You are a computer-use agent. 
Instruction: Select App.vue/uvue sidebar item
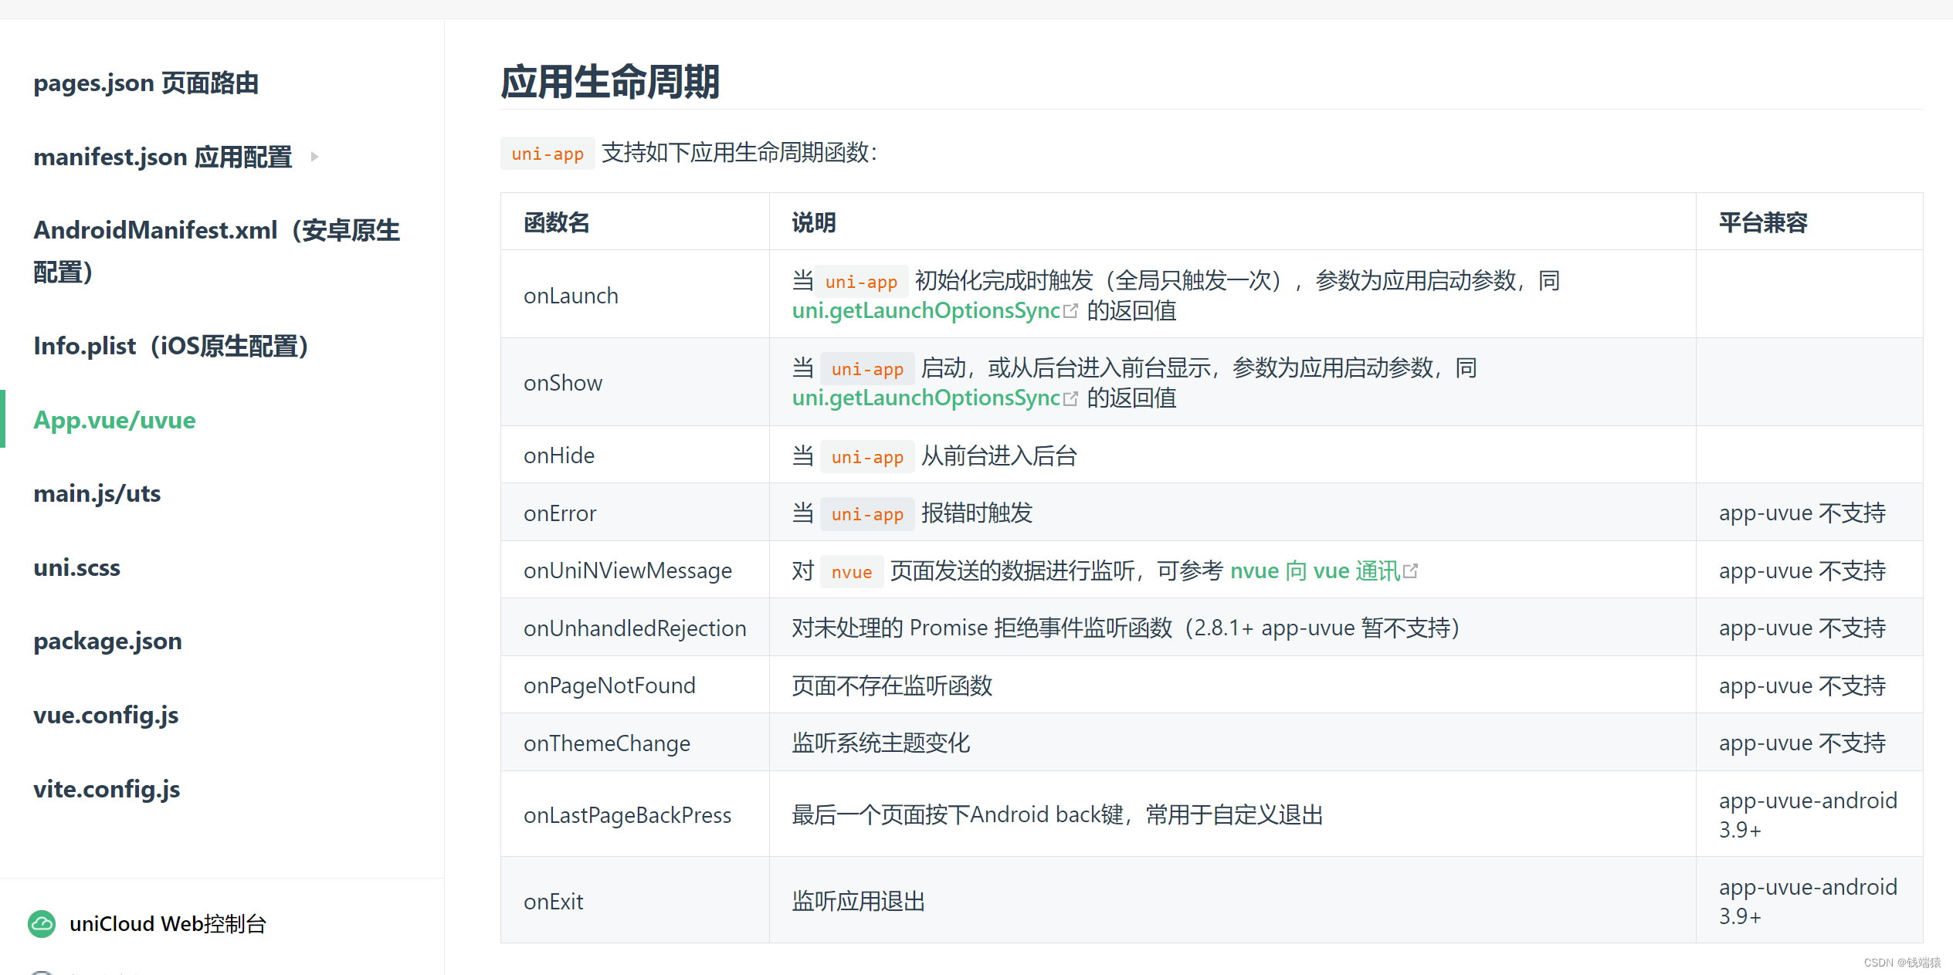coord(114,420)
